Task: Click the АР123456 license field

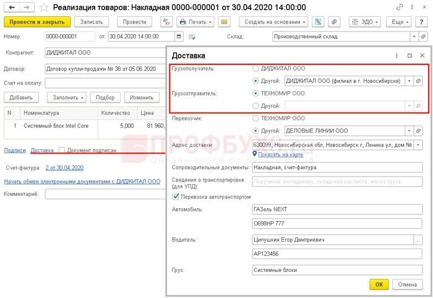Action: pos(337,254)
